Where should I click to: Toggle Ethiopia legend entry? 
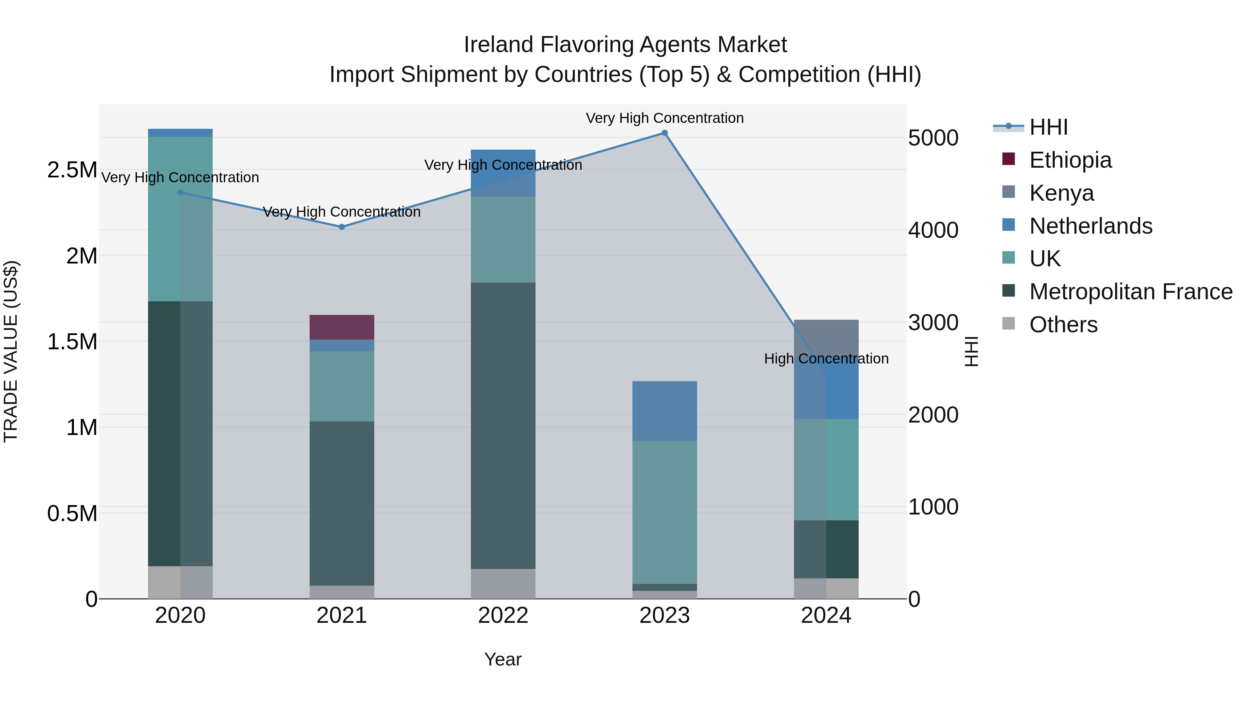(1056, 160)
